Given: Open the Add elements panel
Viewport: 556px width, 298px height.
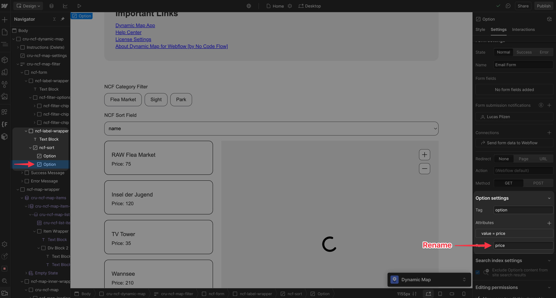Looking at the screenshot, I should (x=5, y=19).
